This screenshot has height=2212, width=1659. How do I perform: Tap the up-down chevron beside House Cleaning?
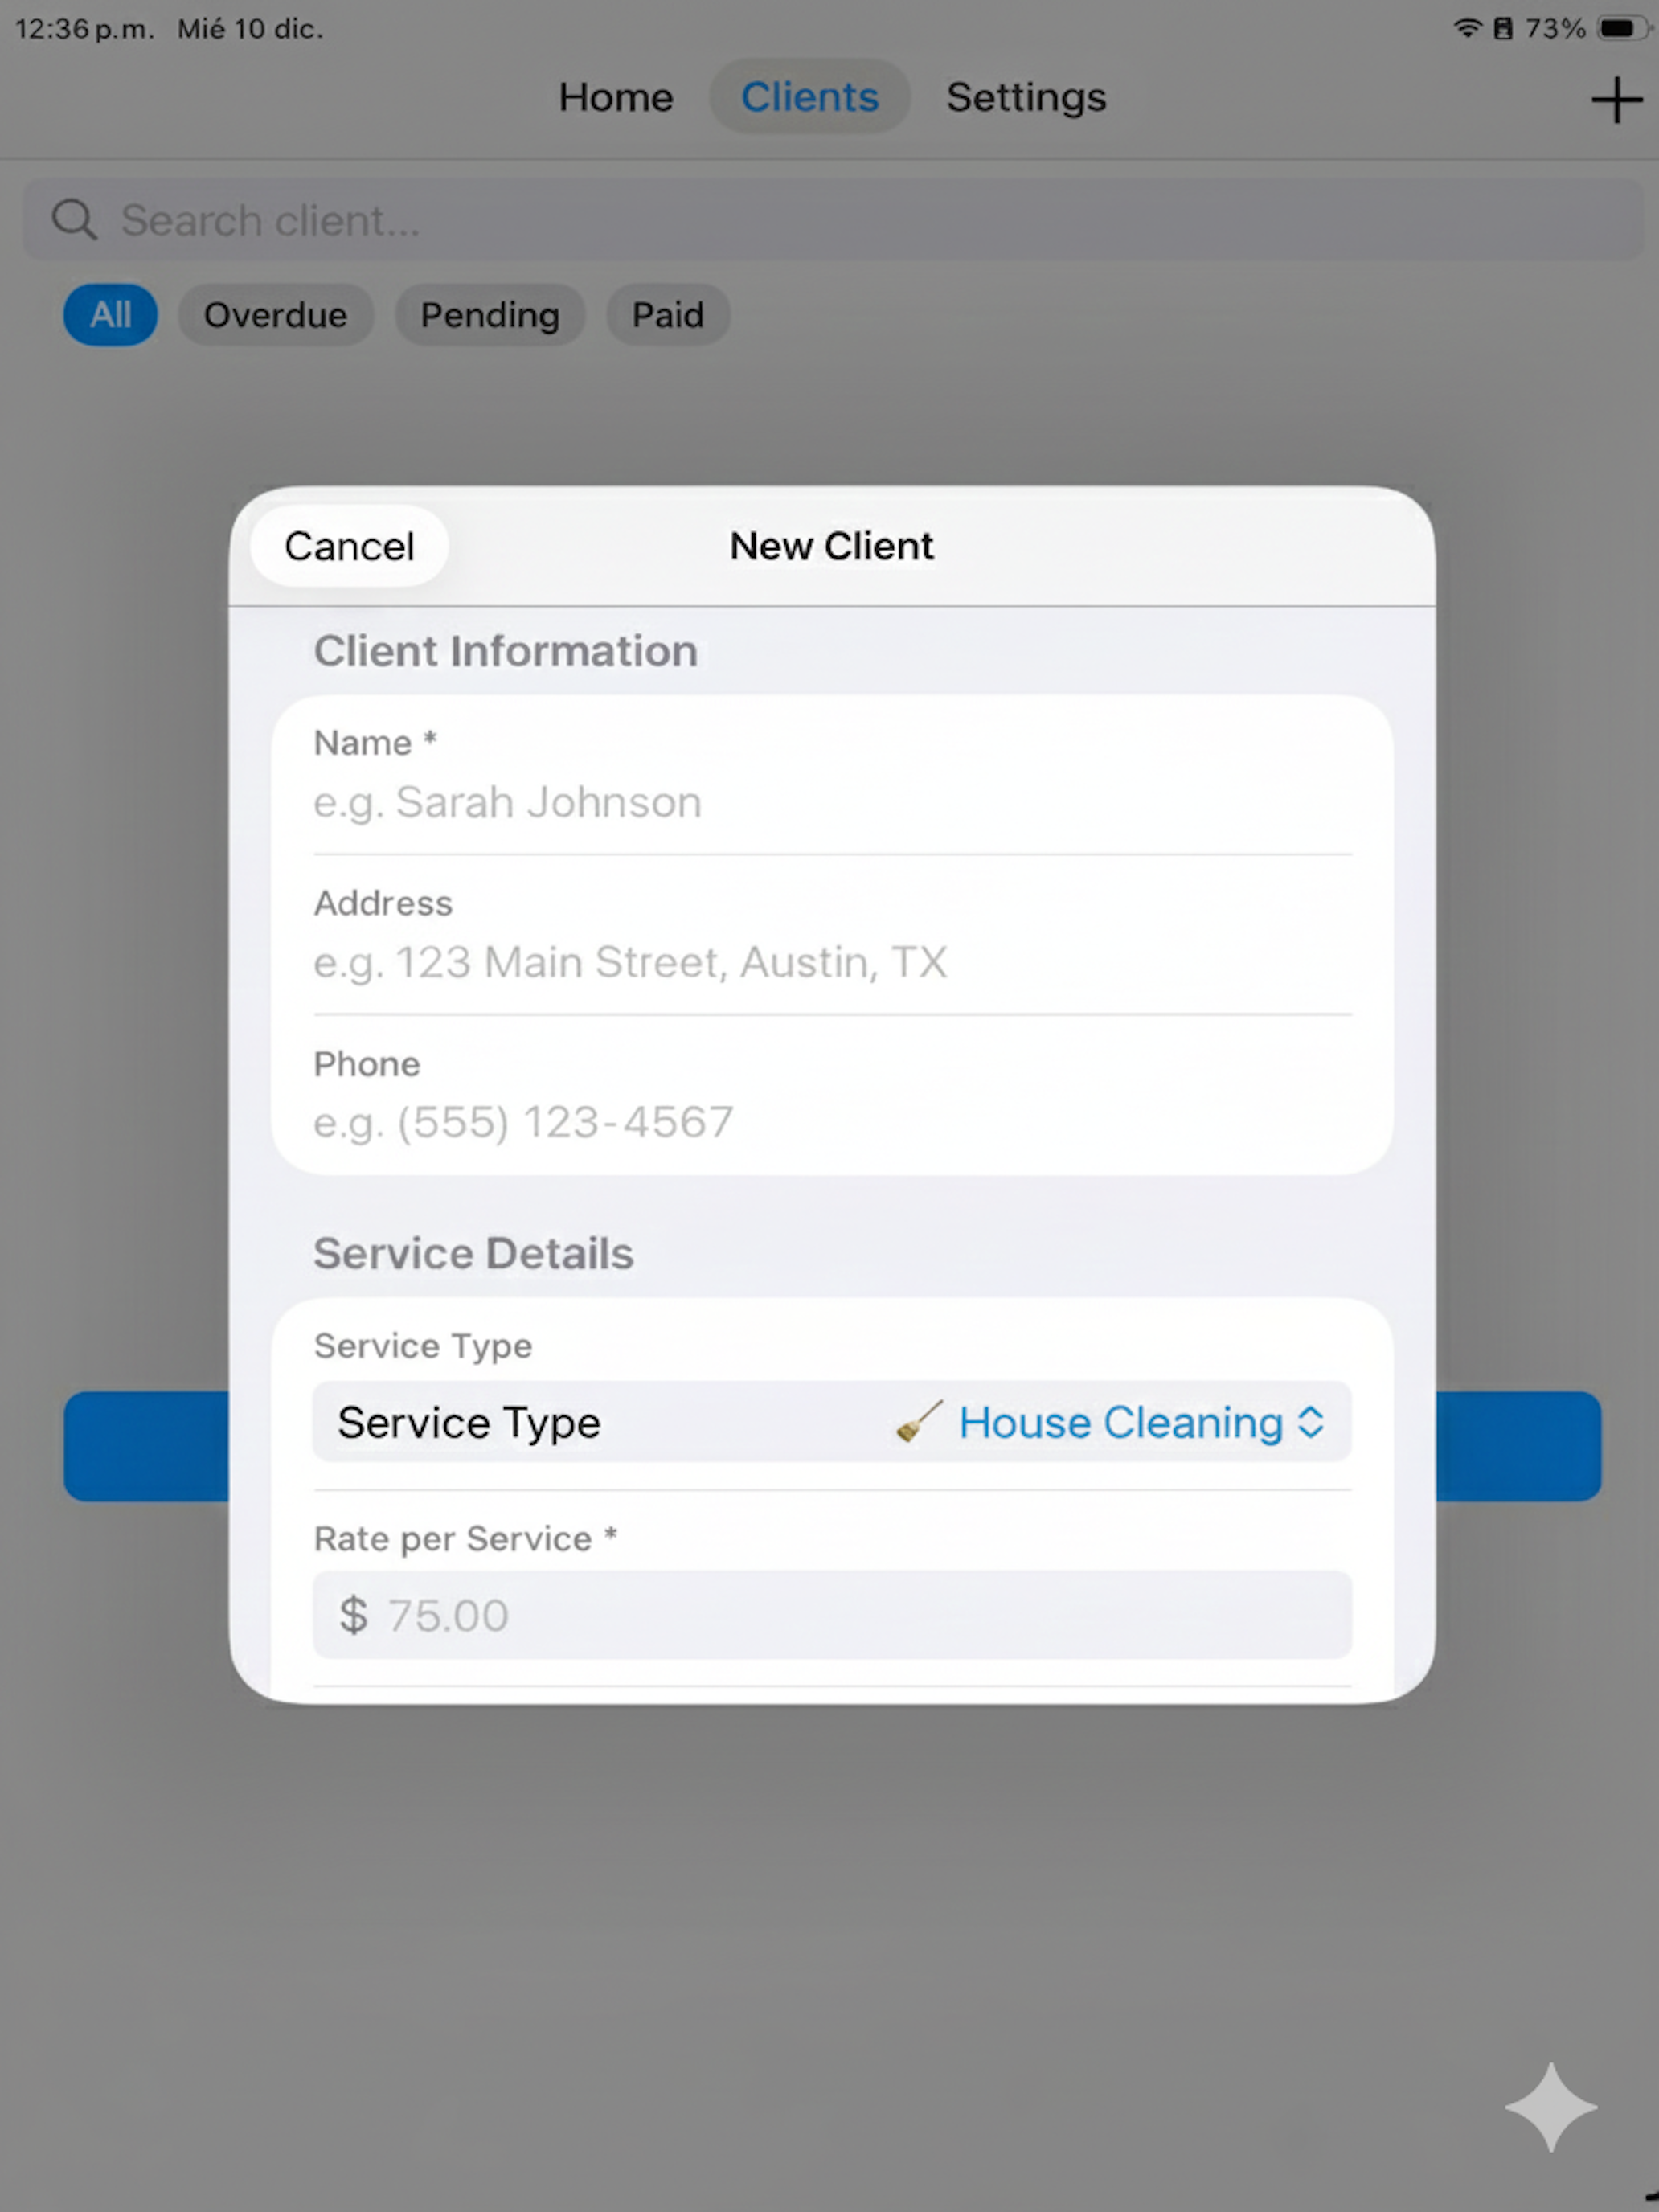pos(1310,1422)
